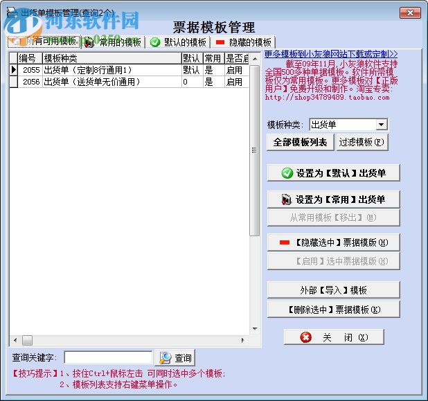Open the 隐藏的模板 tab

tap(243, 42)
